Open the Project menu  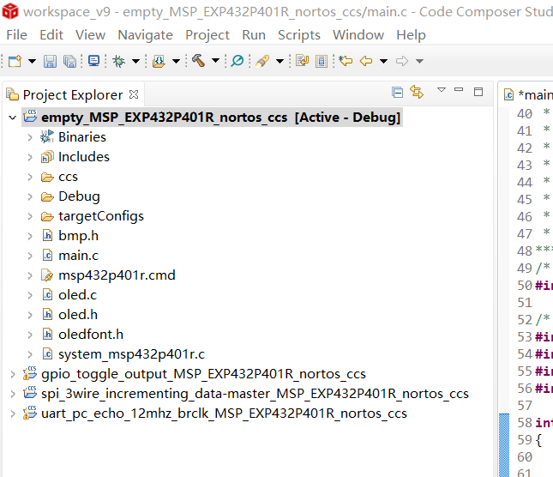point(207,35)
